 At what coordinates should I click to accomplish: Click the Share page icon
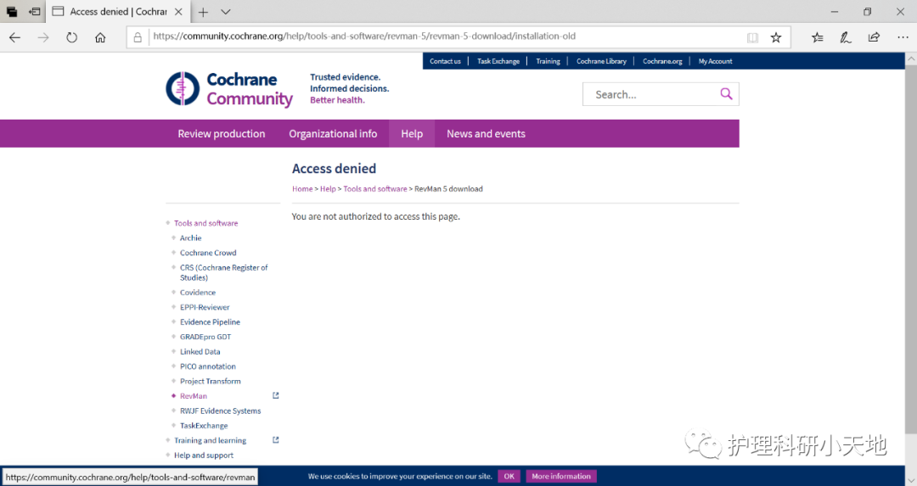tap(874, 37)
